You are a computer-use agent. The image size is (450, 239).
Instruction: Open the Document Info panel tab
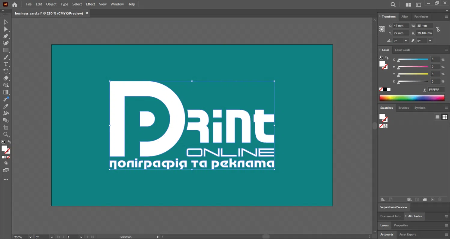click(390, 216)
